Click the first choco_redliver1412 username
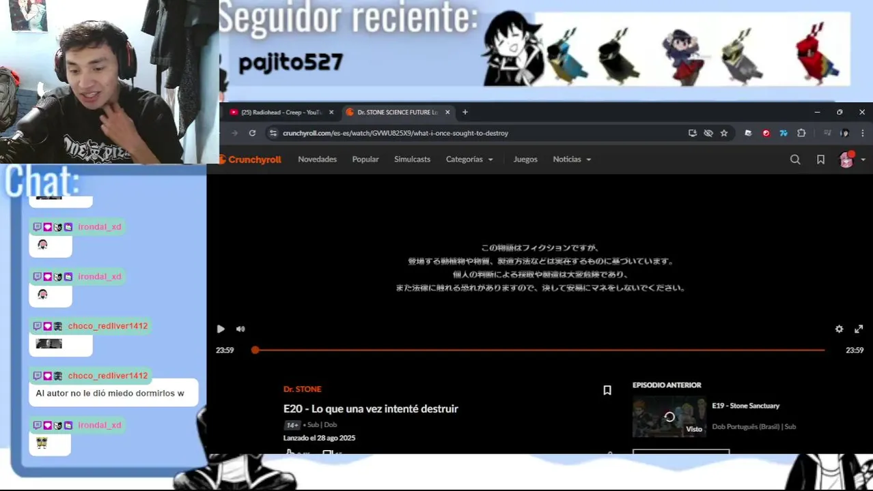 tap(108, 326)
